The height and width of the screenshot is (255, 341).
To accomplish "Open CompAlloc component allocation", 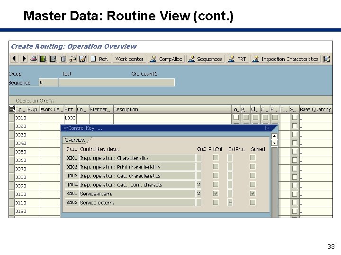I will (x=166, y=59).
